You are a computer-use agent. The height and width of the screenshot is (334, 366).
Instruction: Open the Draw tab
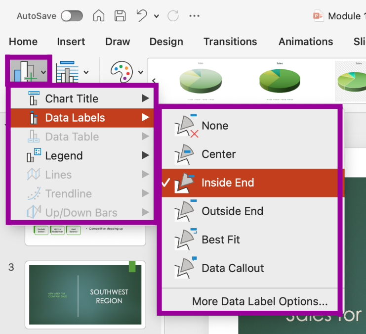(x=118, y=42)
